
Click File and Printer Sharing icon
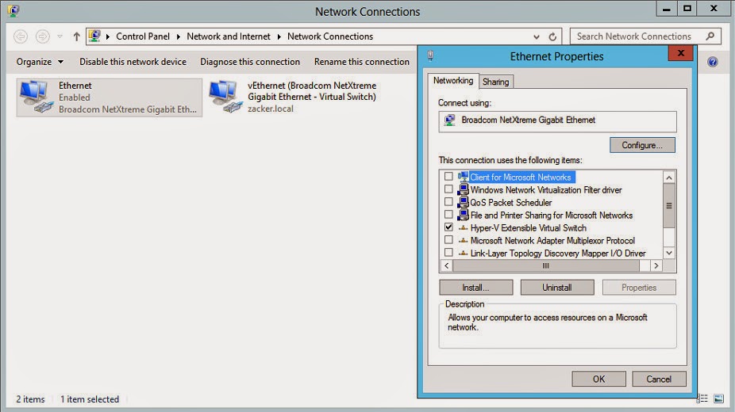463,215
